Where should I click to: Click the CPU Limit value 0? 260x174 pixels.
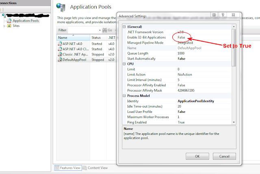pos(178,69)
